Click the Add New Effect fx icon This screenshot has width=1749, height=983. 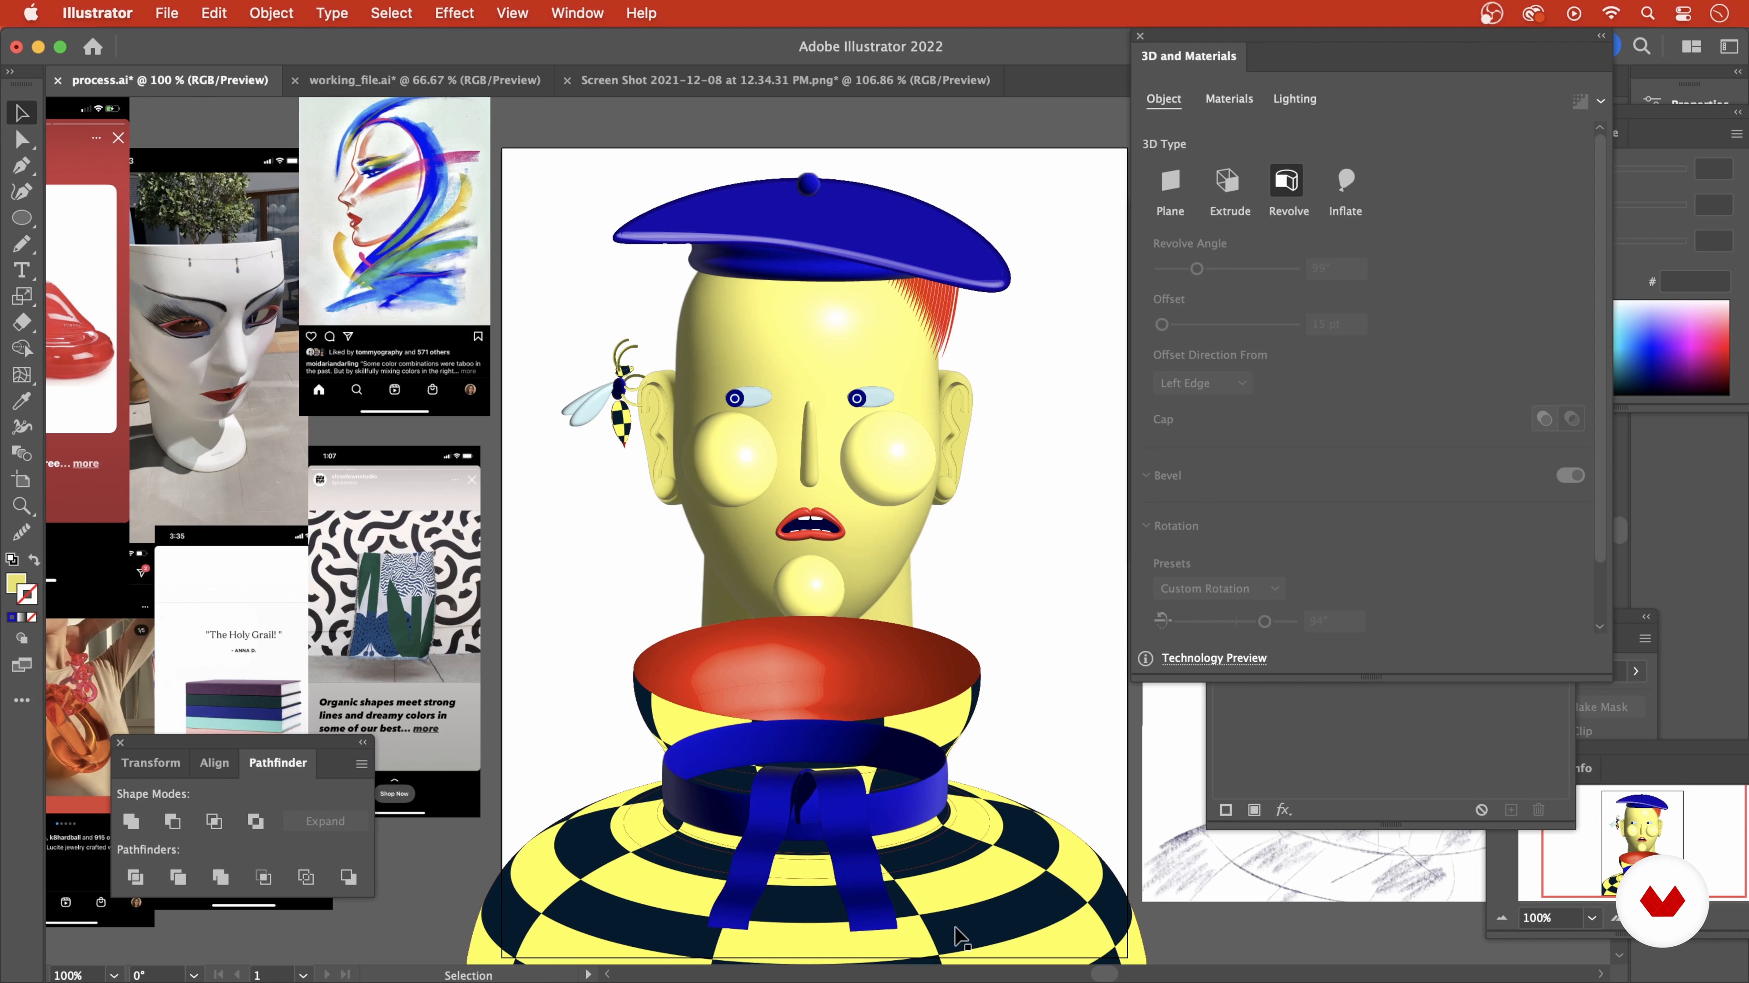point(1283,809)
